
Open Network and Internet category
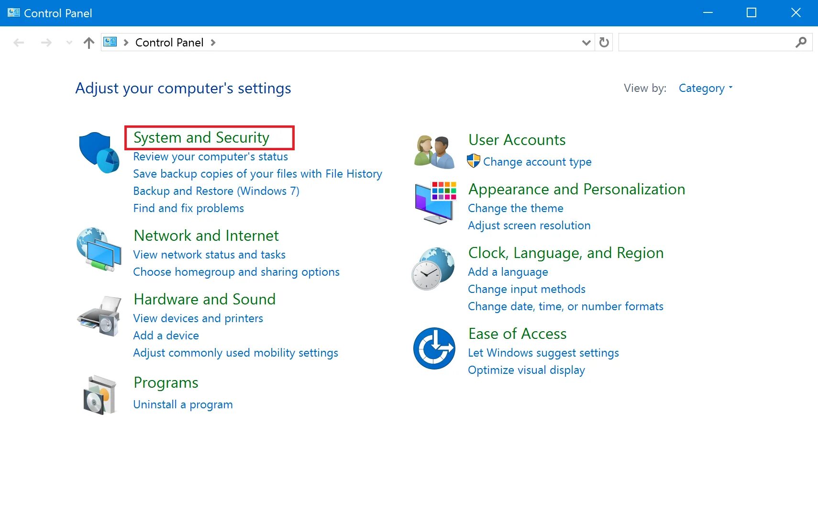(x=206, y=235)
